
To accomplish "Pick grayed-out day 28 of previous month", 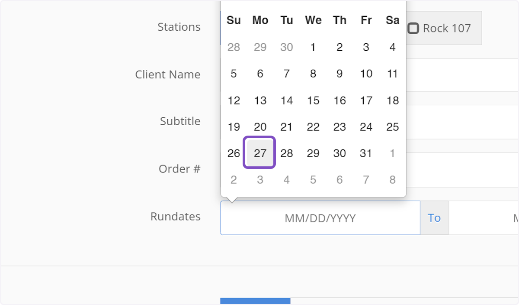I will pyautogui.click(x=234, y=47).
